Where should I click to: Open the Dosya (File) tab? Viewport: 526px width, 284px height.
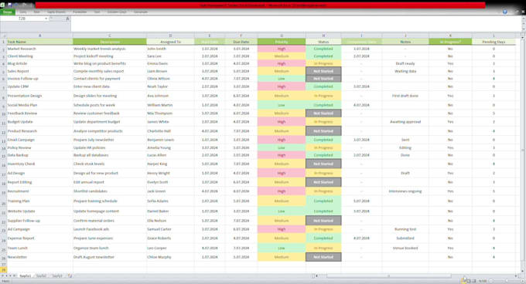pos(8,12)
